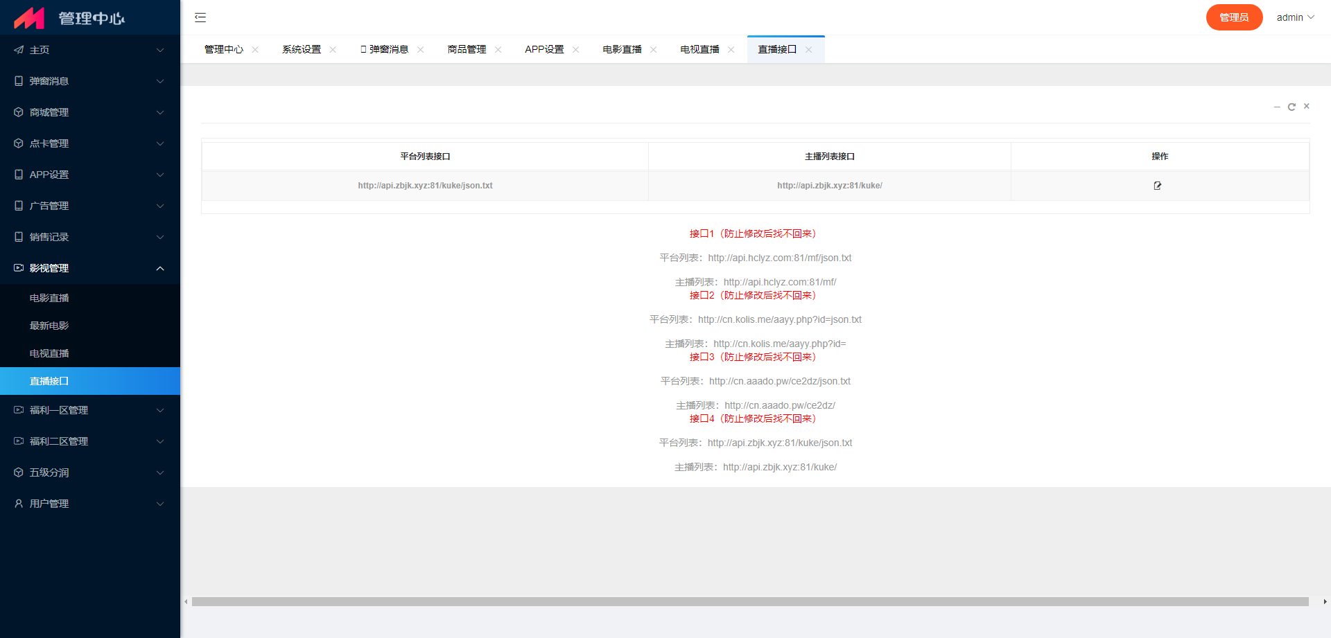Close the APP设置 tab with its X
The image size is (1331, 638).
coord(575,50)
